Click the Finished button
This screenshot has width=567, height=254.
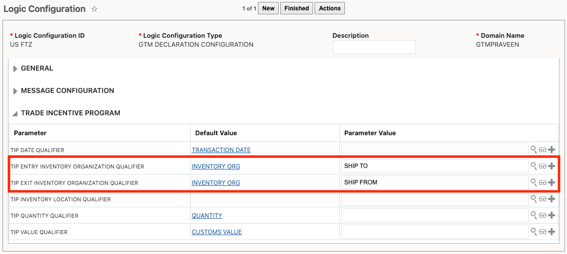click(297, 8)
